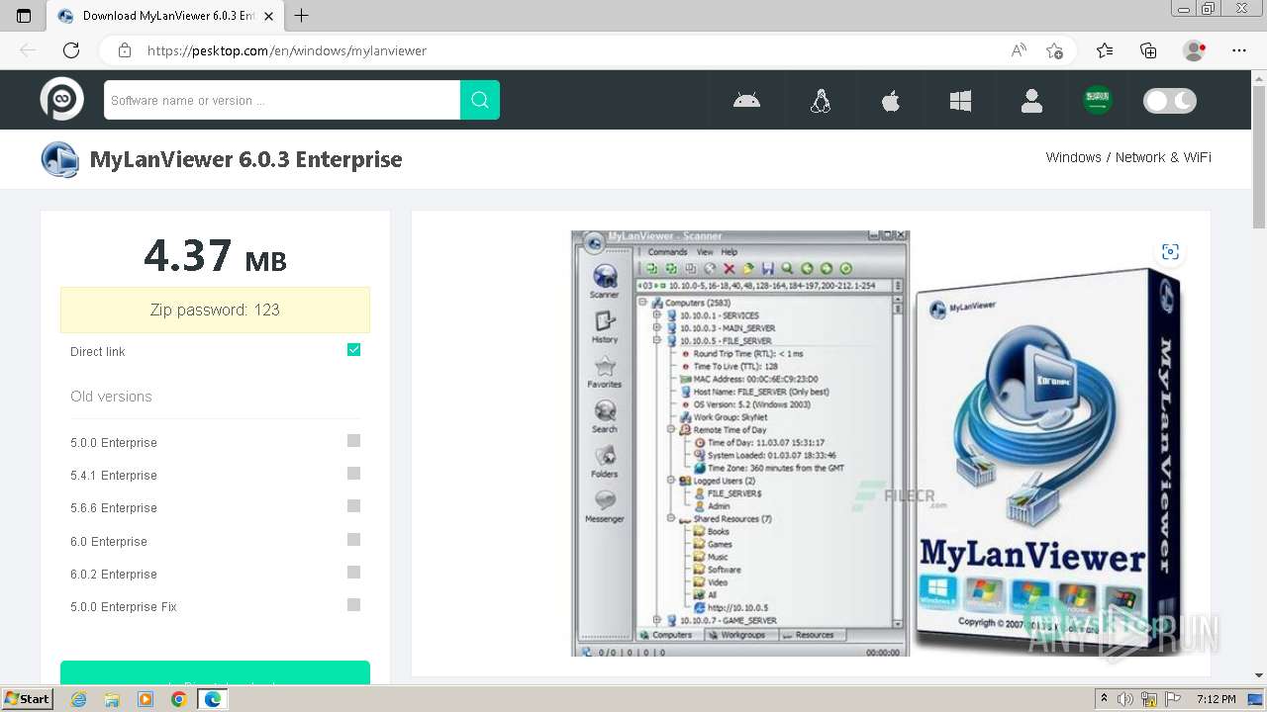Open the Android category icon
Screen dimensions: 1267x712
click(x=746, y=100)
